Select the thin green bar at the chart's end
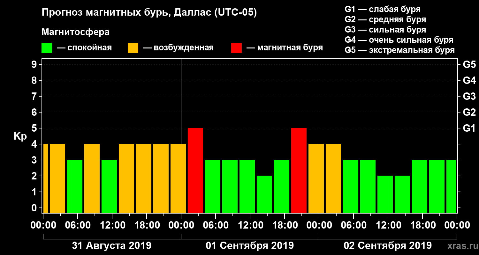479x255 pixels. [451, 186]
